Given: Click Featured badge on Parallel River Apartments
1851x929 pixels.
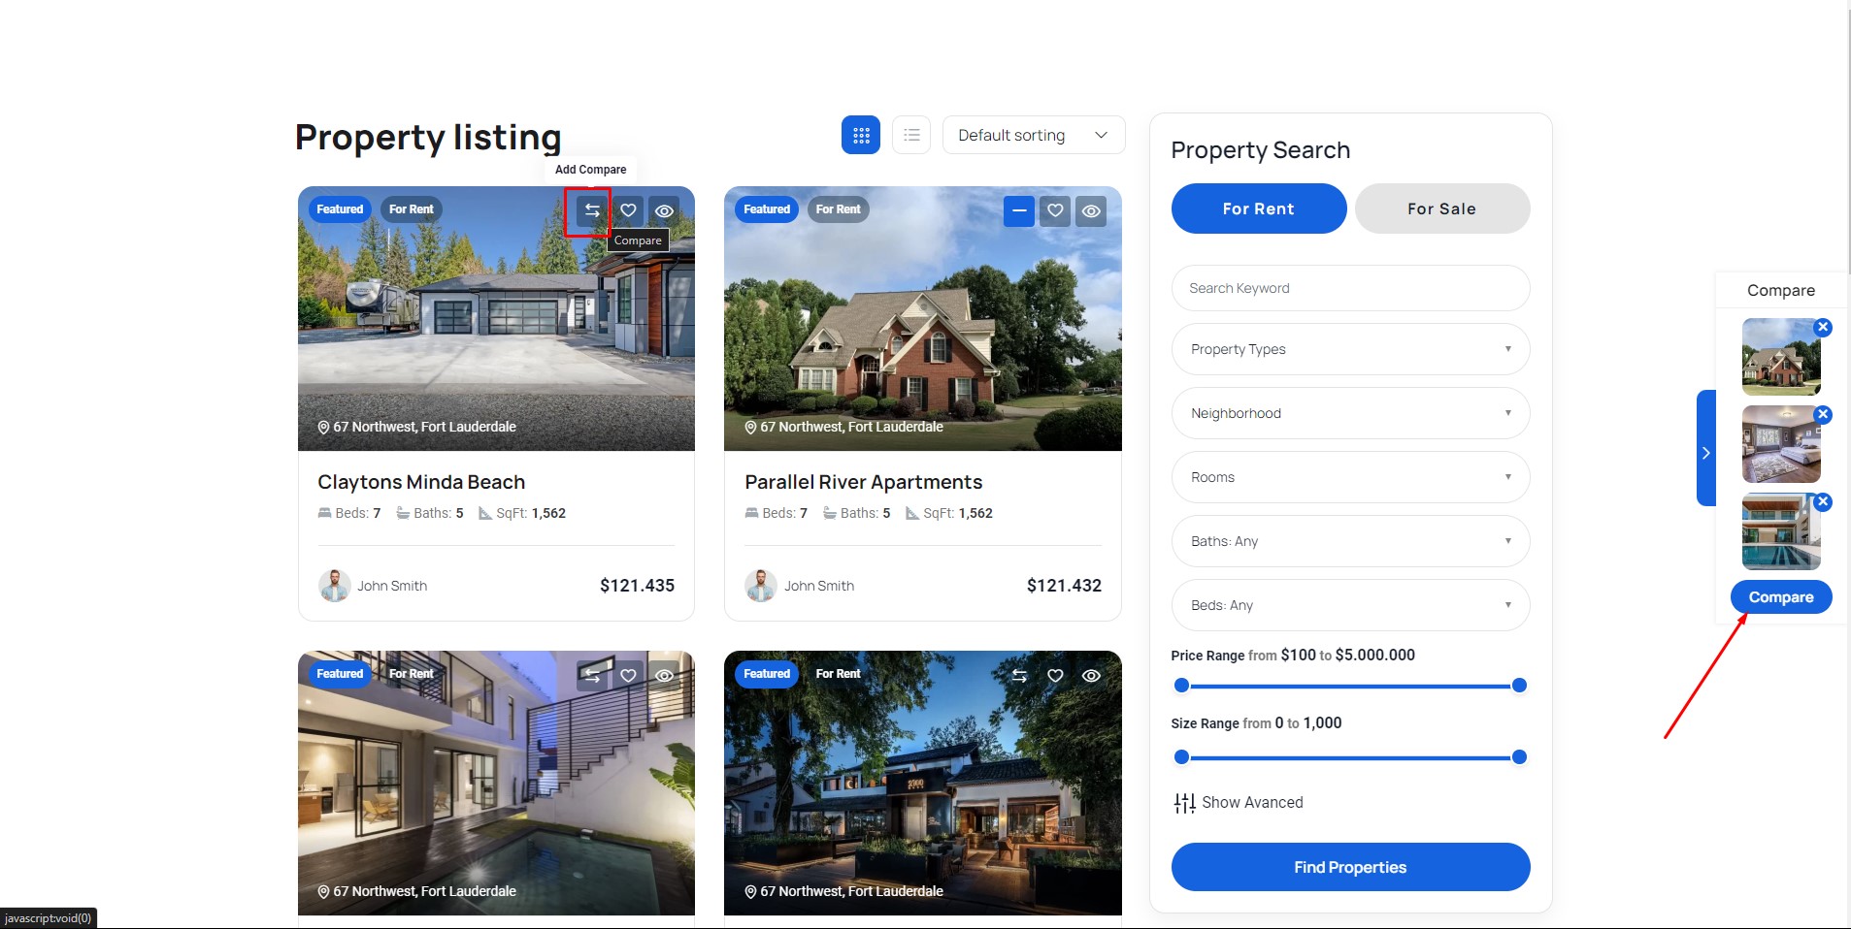Looking at the screenshot, I should [x=767, y=209].
